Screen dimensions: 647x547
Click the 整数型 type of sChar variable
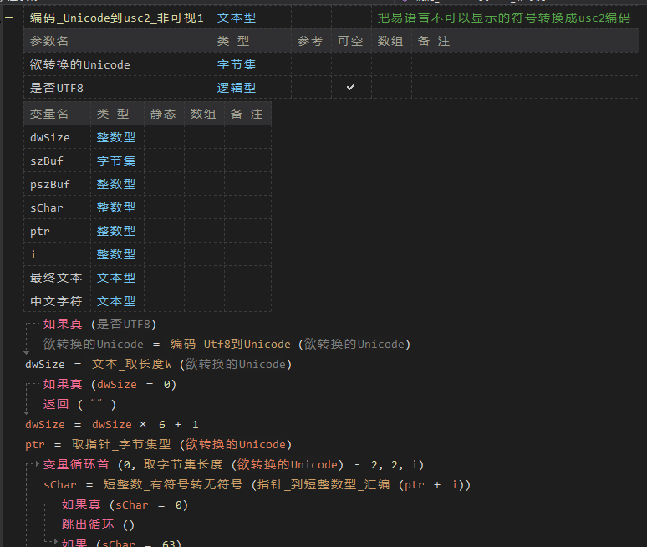pyautogui.click(x=116, y=207)
